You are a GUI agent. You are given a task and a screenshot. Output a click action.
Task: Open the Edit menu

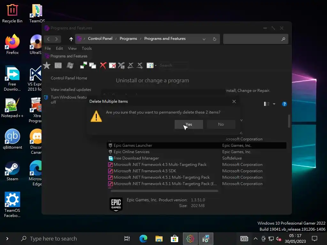click(59, 48)
